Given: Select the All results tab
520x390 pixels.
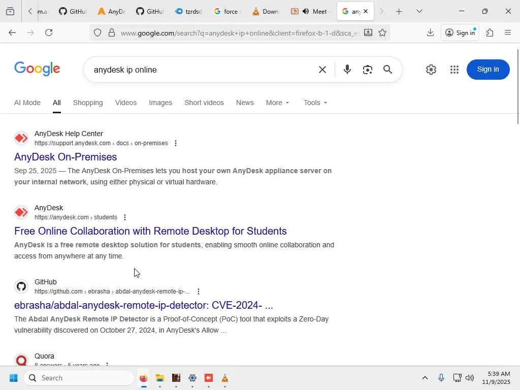Looking at the screenshot, I should point(57,103).
